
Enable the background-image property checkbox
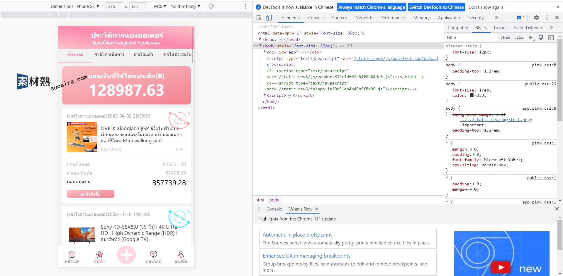click(x=448, y=114)
